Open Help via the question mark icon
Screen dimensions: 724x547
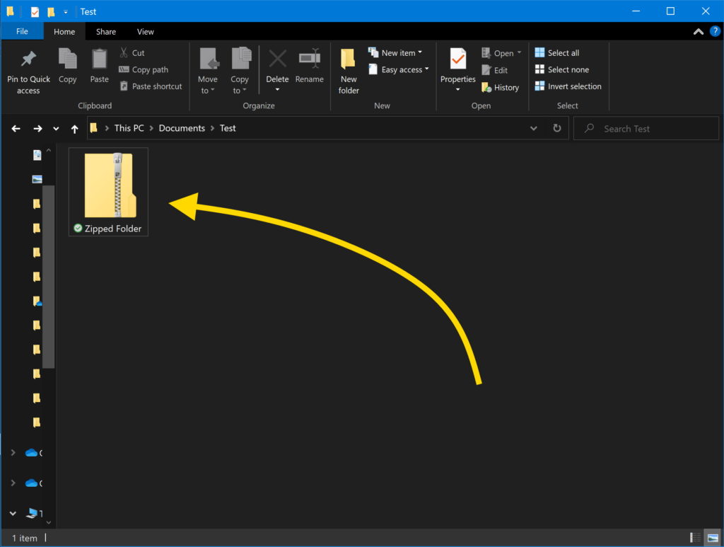[x=715, y=31]
